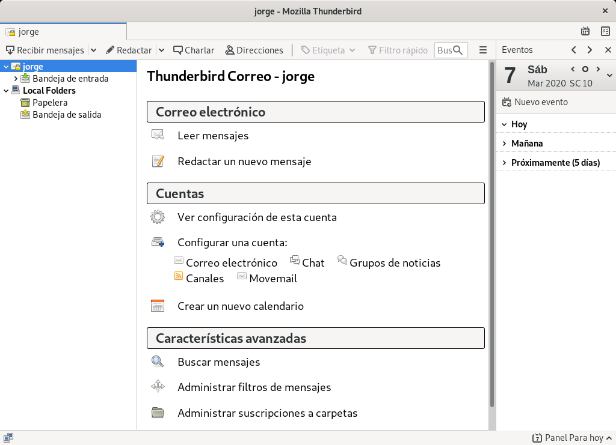The height and width of the screenshot is (445, 616).
Task: Click the Canales feed icon
Action: pos(179,277)
